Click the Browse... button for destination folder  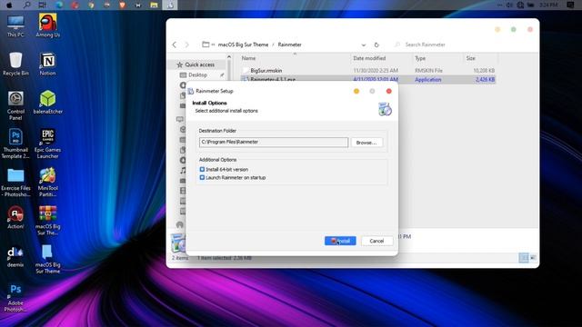[x=366, y=143]
